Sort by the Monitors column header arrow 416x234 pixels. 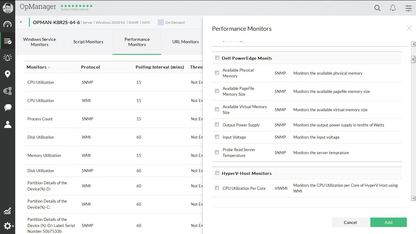49,68
